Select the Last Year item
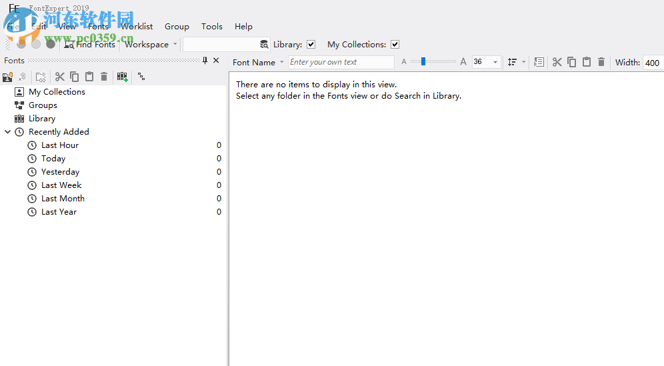Viewport: 664px width, 366px height. point(59,212)
